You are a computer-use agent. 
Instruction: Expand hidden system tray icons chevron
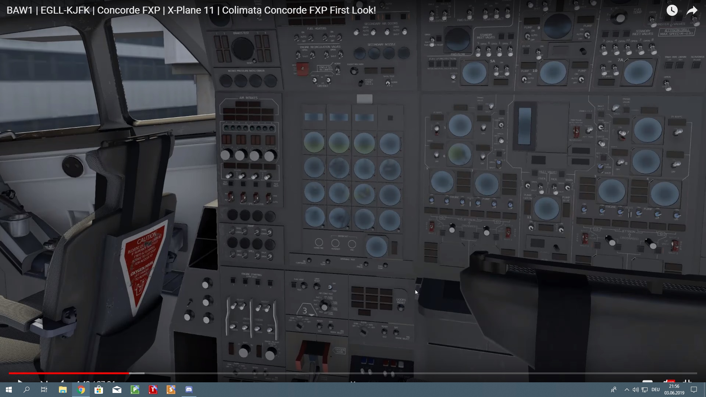[x=627, y=390]
